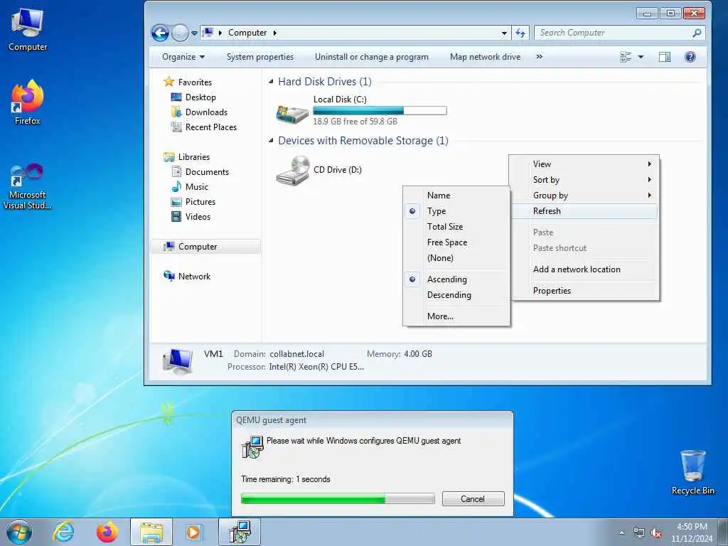Image resolution: width=728 pixels, height=546 pixels.
Task: Open the Start menu orb
Action: pos(19,532)
